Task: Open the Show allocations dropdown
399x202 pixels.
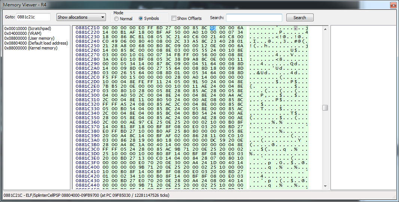Action: 81,17
